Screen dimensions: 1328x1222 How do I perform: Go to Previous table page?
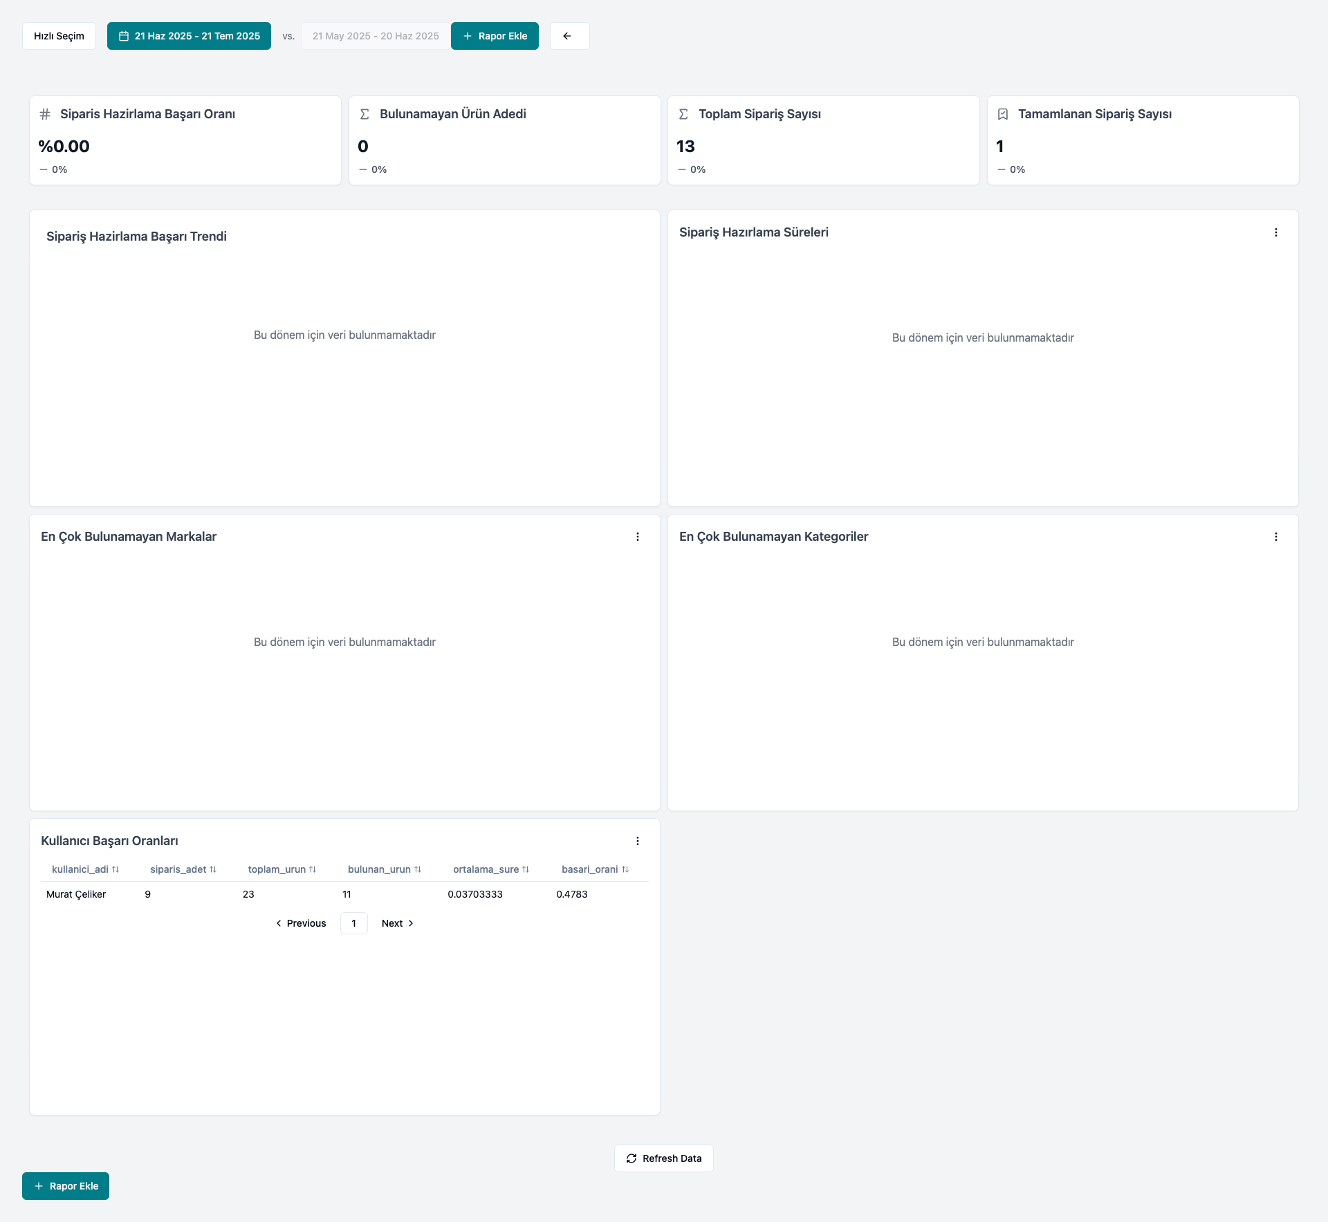pos(301,923)
